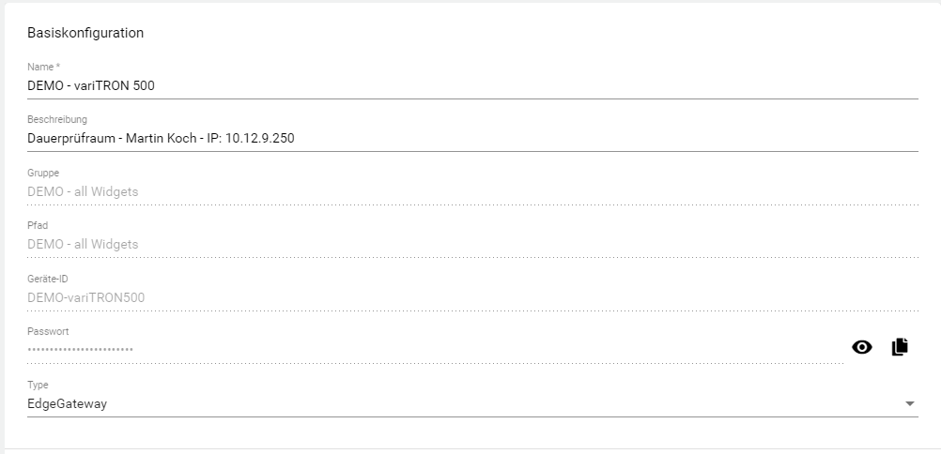Click the Gruppe label
941x454 pixels.
(42, 173)
